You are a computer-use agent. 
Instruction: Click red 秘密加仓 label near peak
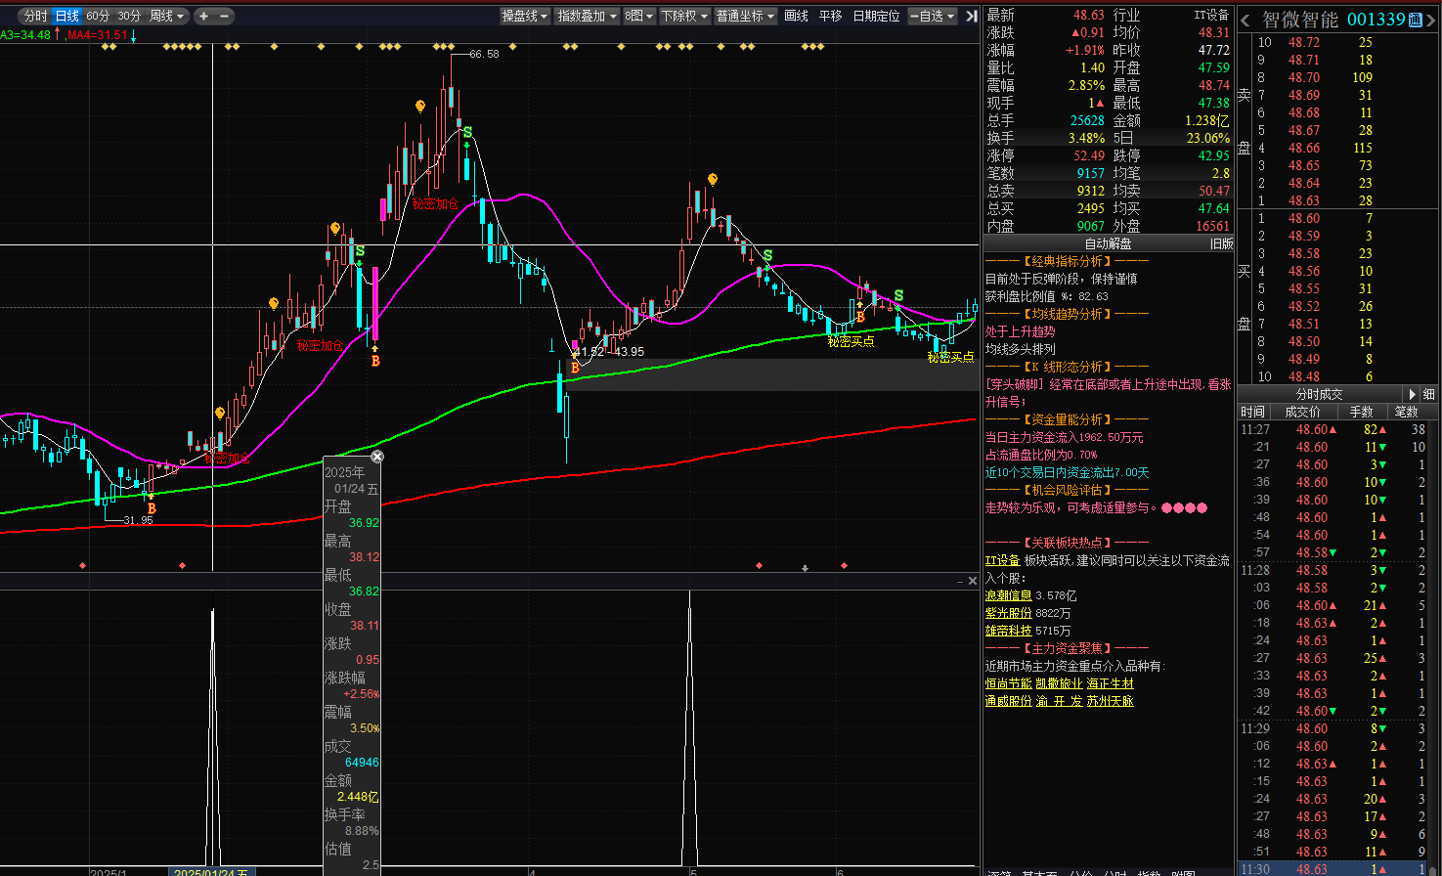tap(435, 204)
